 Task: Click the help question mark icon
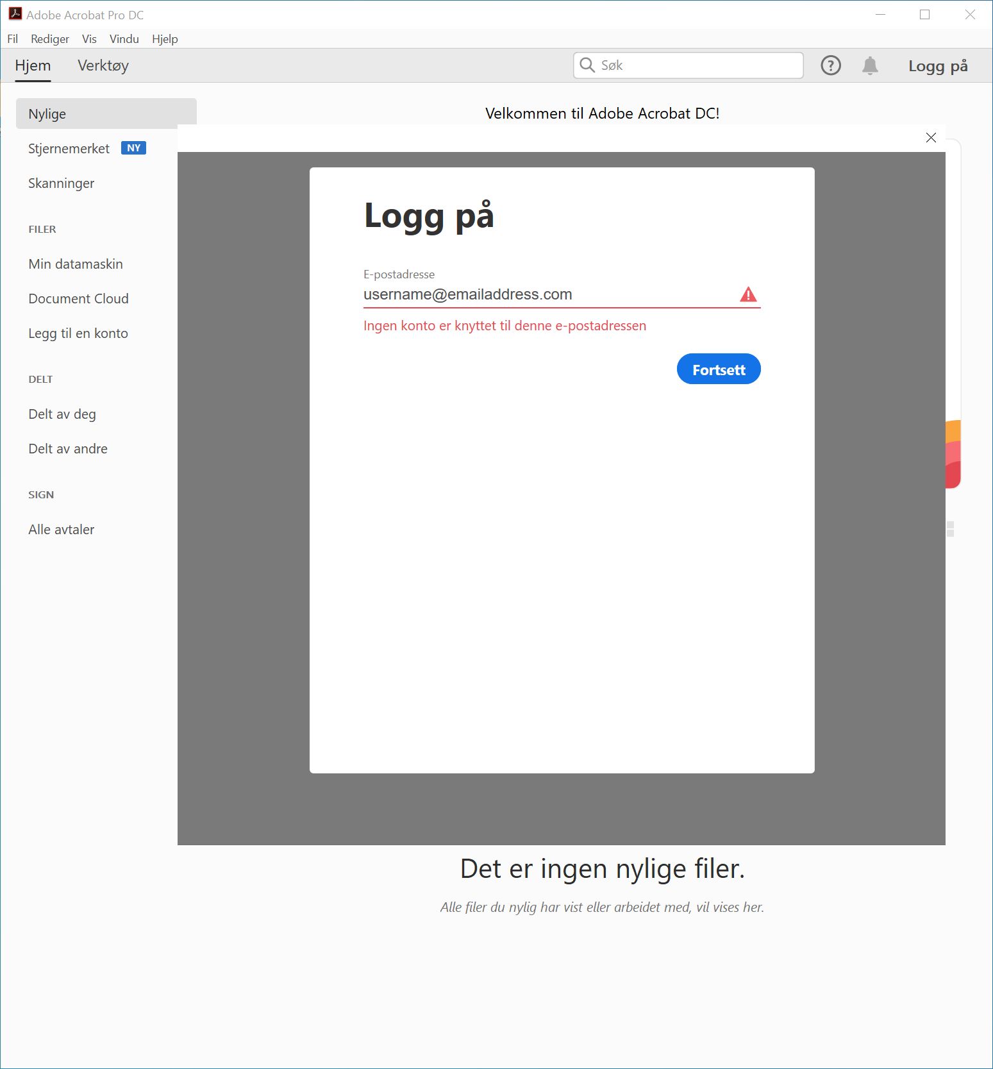pyautogui.click(x=831, y=65)
